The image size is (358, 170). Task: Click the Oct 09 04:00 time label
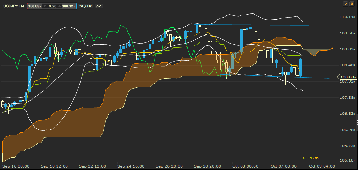pyautogui.click(x=322, y=166)
